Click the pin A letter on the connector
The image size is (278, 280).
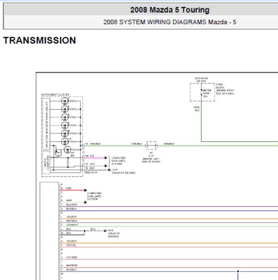coord(62,184)
